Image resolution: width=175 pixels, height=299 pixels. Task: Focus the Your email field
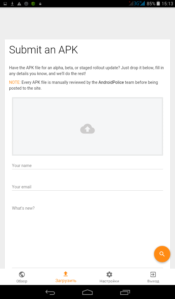(x=87, y=187)
